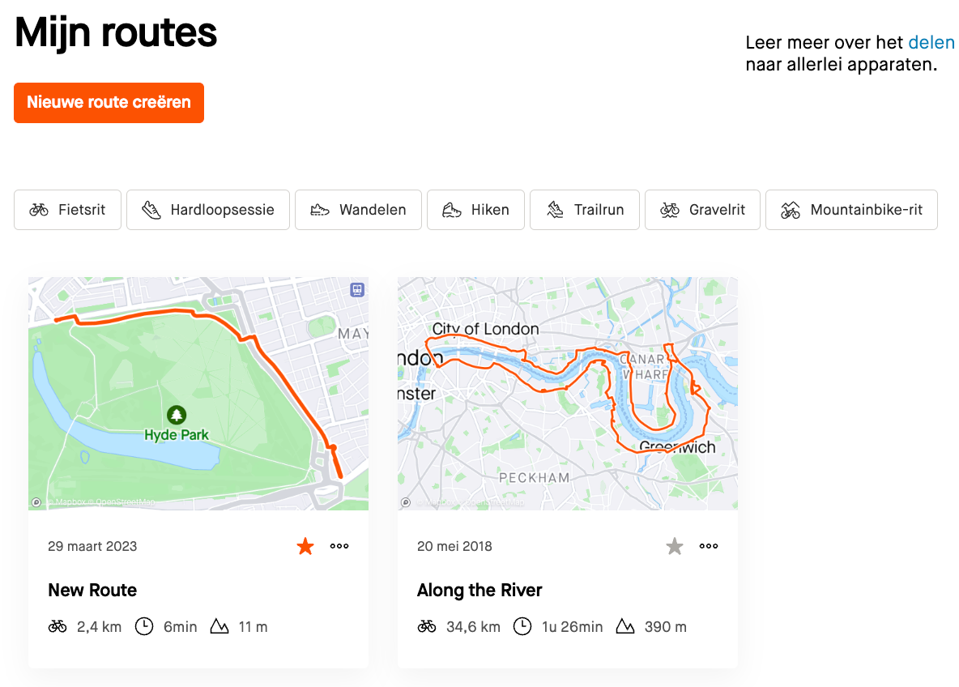Click the transit station icon on map
The image size is (959, 687).
coord(357,289)
